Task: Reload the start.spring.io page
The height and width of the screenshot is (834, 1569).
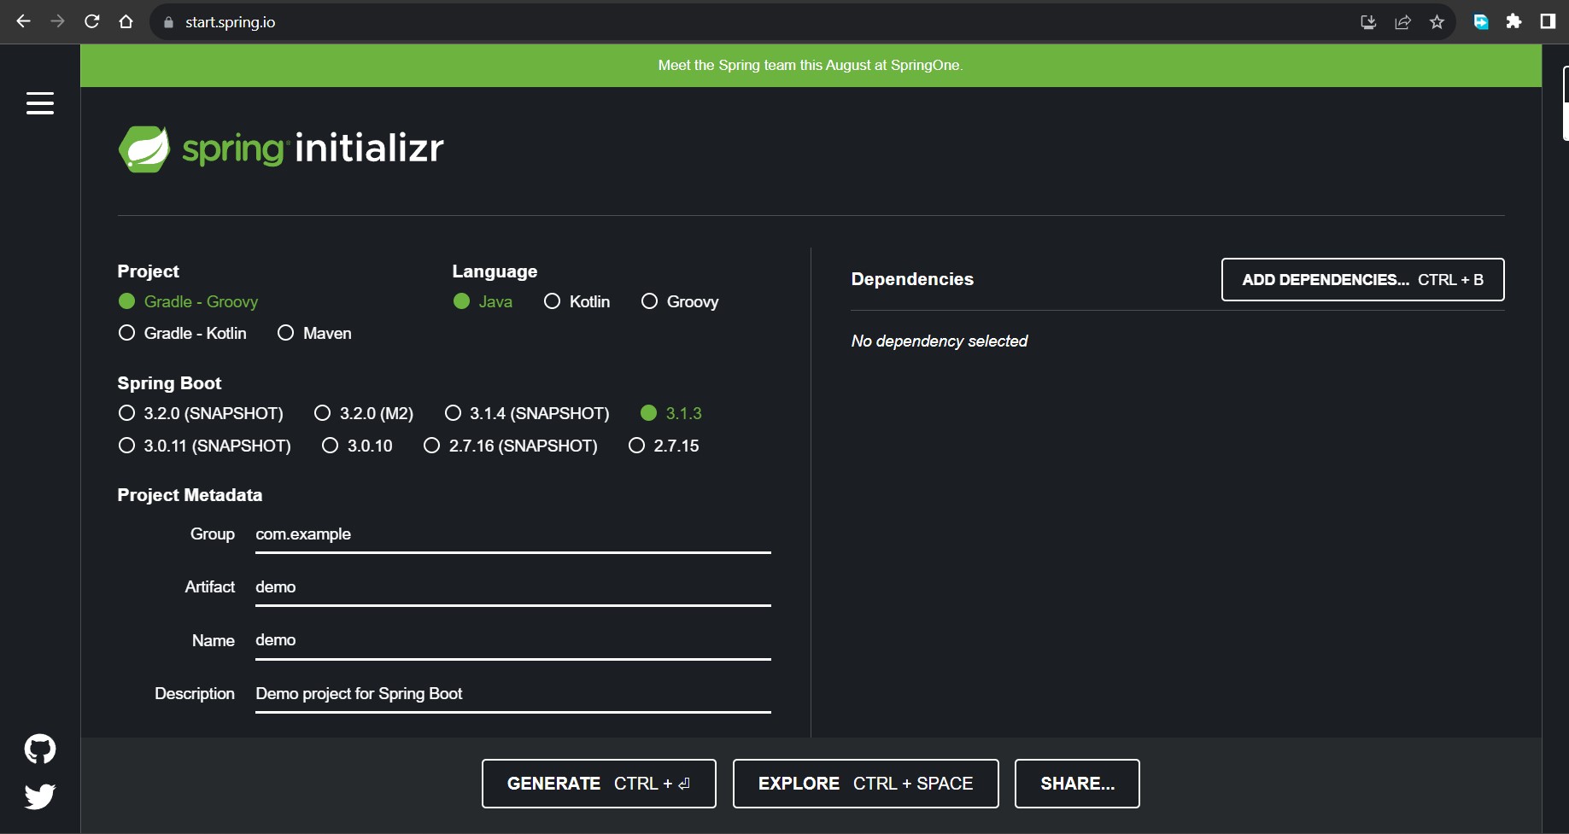Action: (91, 21)
